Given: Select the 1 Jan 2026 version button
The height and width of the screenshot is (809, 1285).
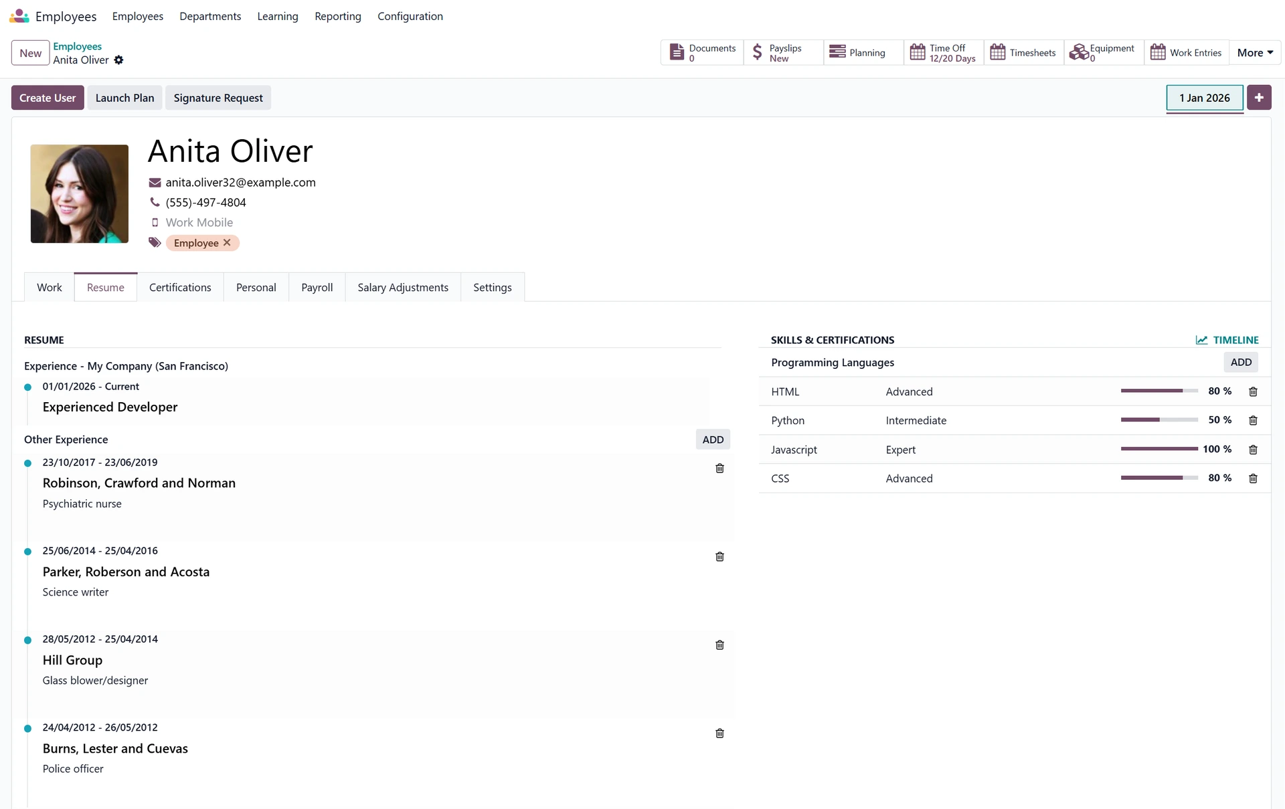Looking at the screenshot, I should pyautogui.click(x=1205, y=98).
